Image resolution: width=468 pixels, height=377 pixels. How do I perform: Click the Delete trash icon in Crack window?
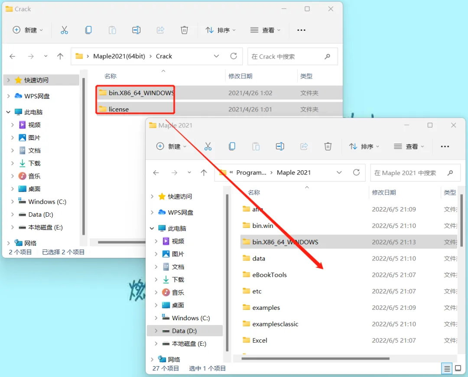(x=185, y=30)
